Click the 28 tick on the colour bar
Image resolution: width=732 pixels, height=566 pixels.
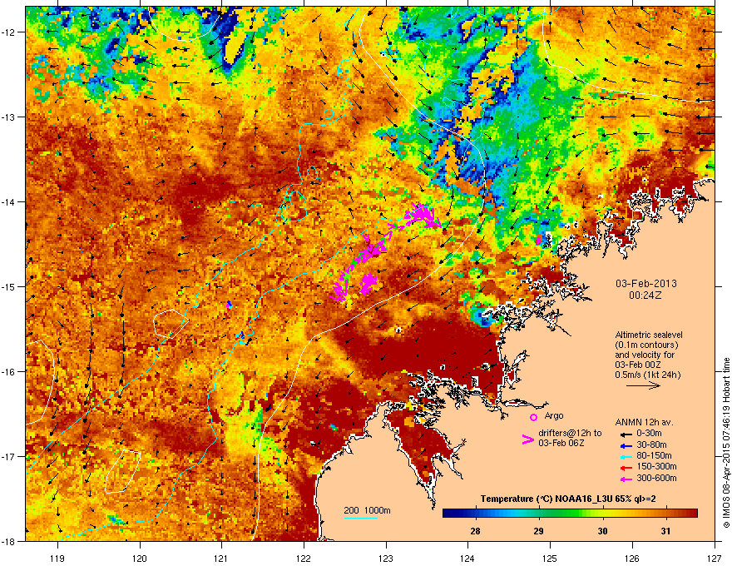point(475,531)
